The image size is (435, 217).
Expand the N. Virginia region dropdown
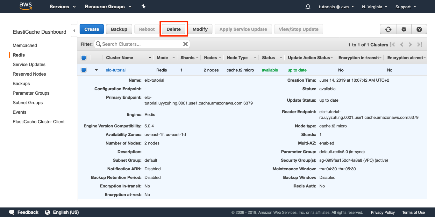pyautogui.click(x=374, y=7)
